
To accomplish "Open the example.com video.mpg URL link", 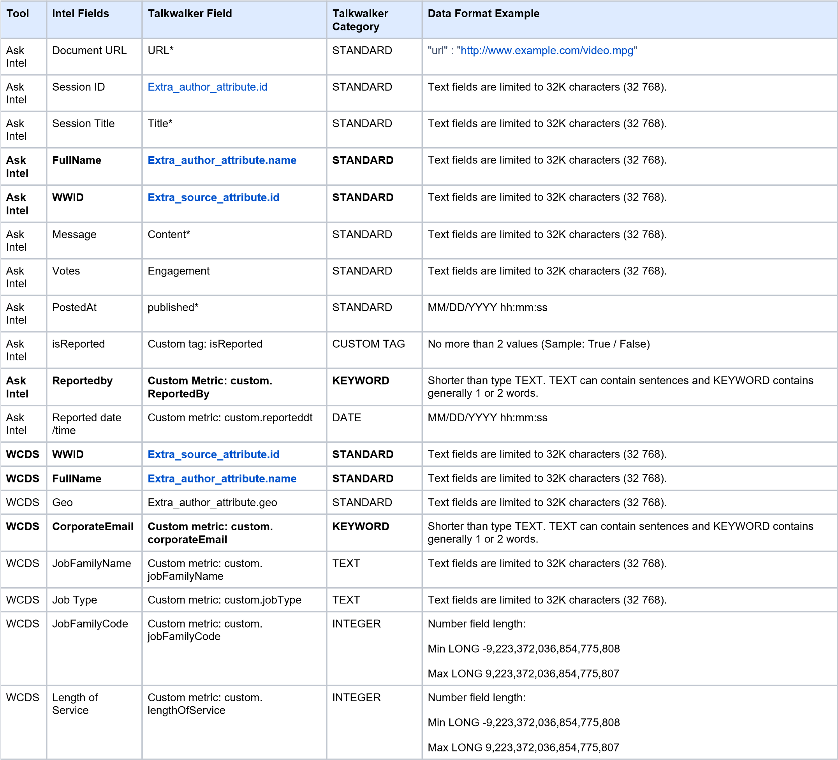I will 547,51.
